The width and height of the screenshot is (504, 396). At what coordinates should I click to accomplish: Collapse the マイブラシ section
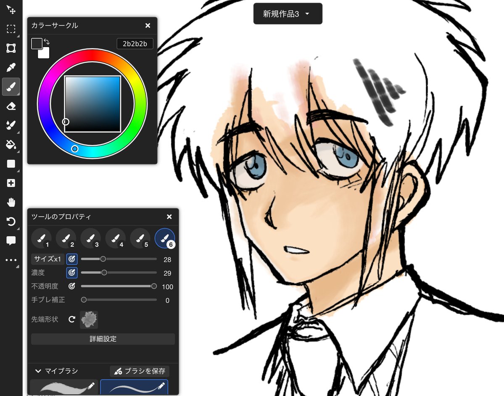coord(38,371)
